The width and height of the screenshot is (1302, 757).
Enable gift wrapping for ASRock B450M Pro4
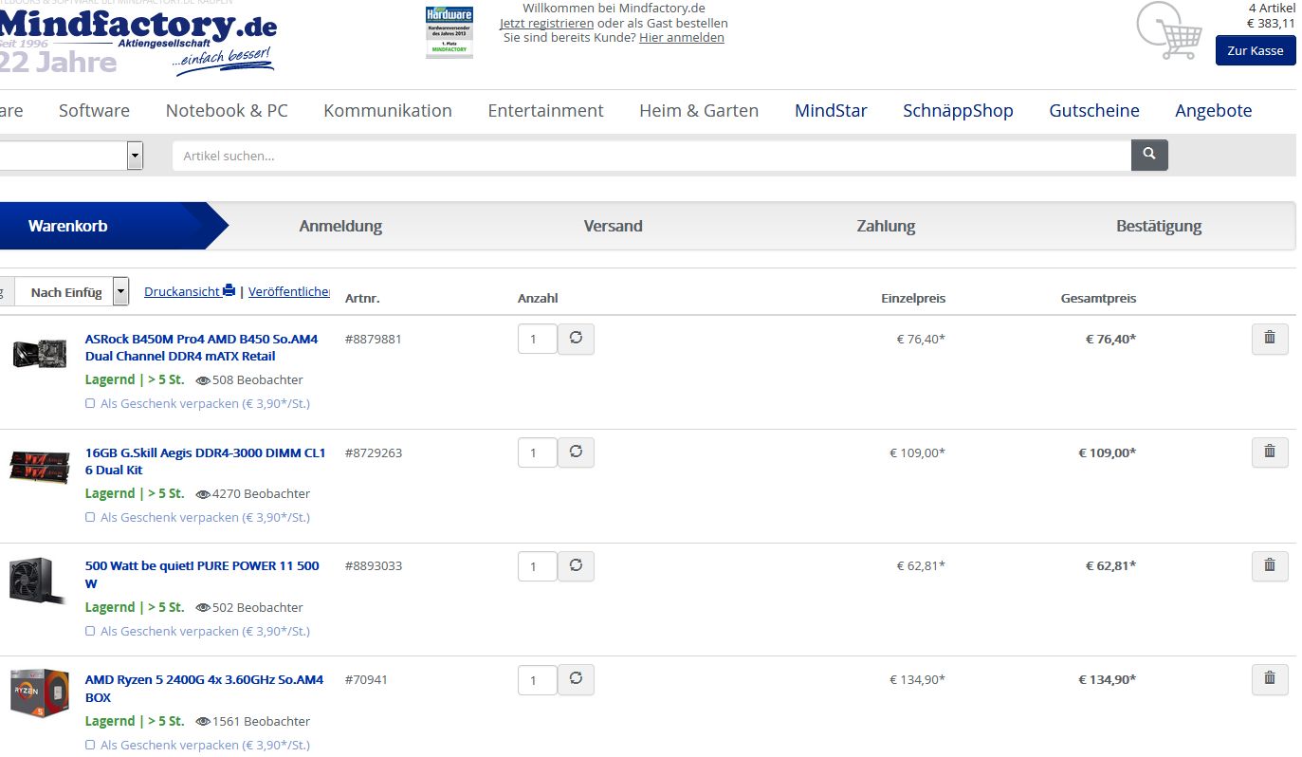click(x=90, y=403)
